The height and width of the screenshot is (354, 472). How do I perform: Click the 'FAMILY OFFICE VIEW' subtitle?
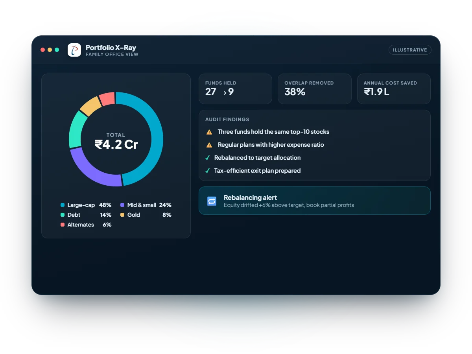[112, 55]
